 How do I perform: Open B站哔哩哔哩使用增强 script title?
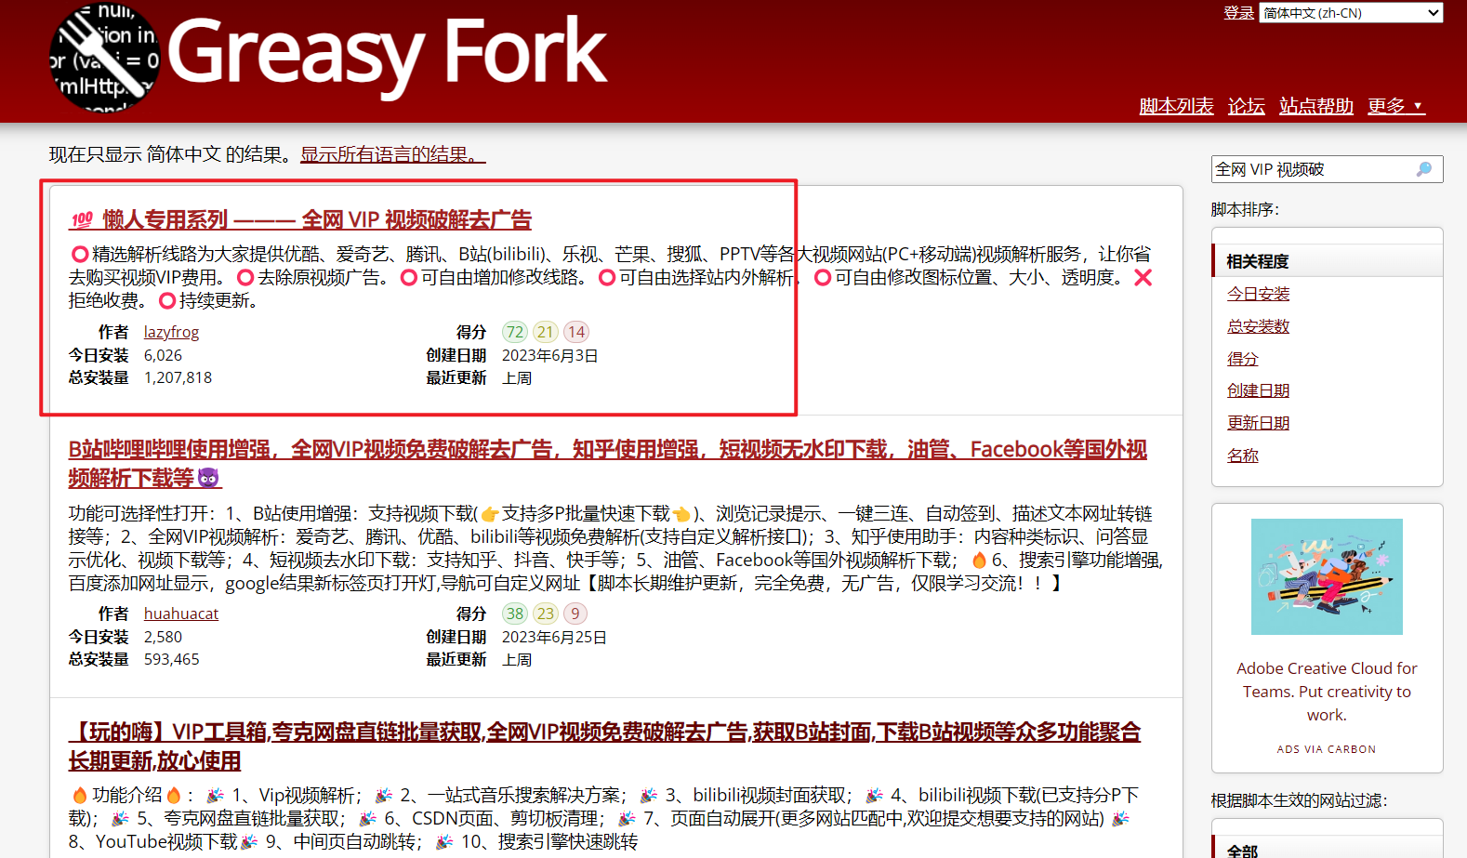click(607, 464)
